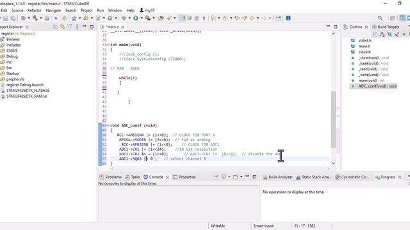Open the Navigate menu

(53, 10)
